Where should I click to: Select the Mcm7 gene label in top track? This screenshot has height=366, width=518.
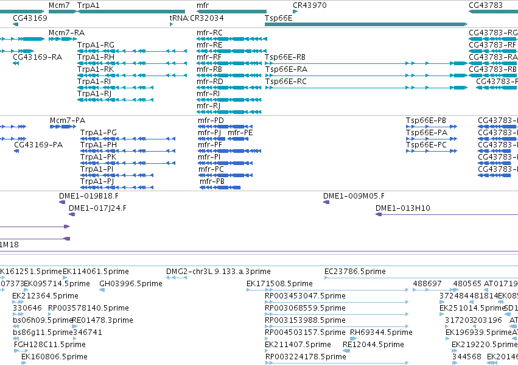[59, 5]
